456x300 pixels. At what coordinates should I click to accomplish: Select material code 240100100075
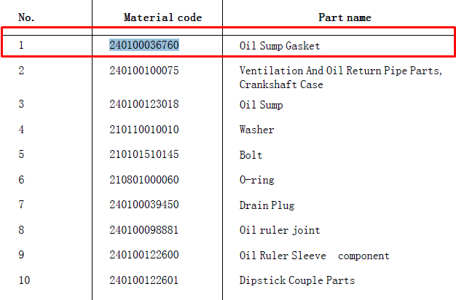coord(144,71)
